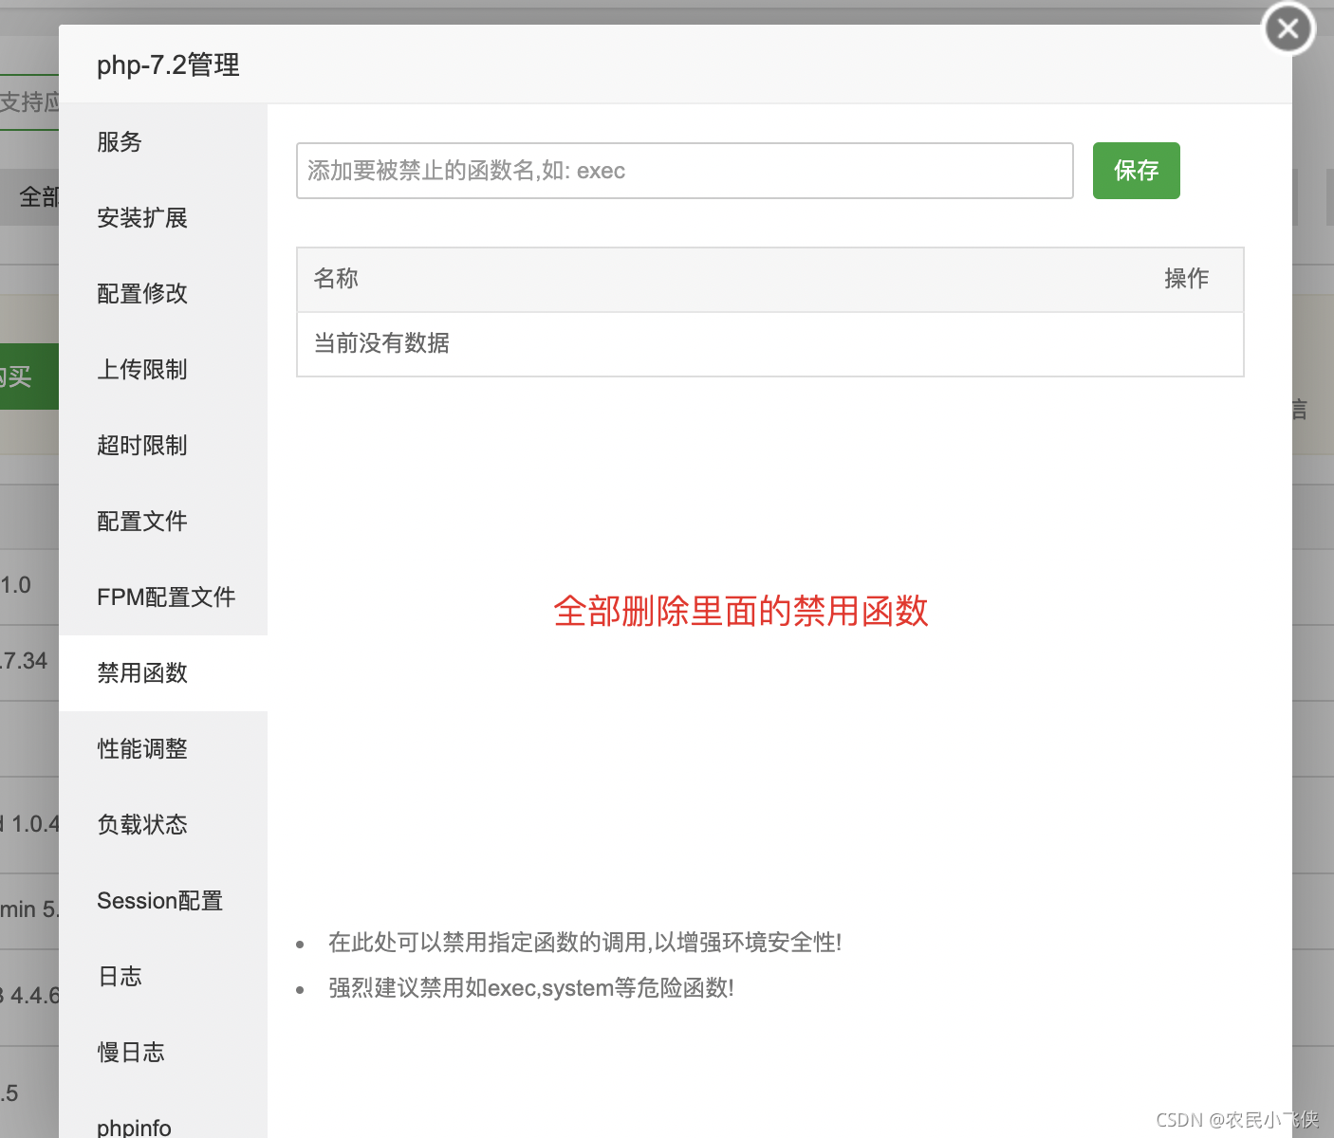Open FPM配置文件 section
This screenshot has width=1334, height=1138.
(163, 597)
